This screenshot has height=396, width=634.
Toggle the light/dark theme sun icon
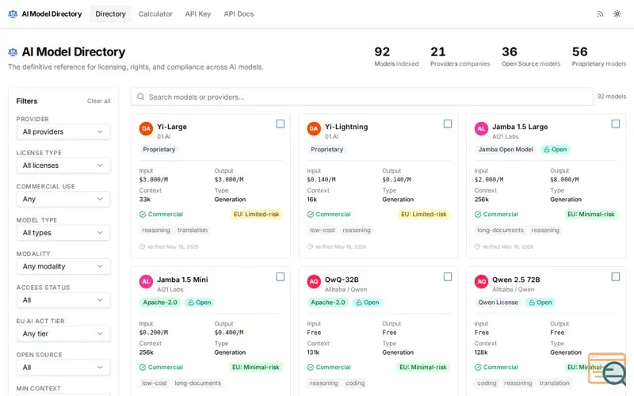tap(617, 14)
